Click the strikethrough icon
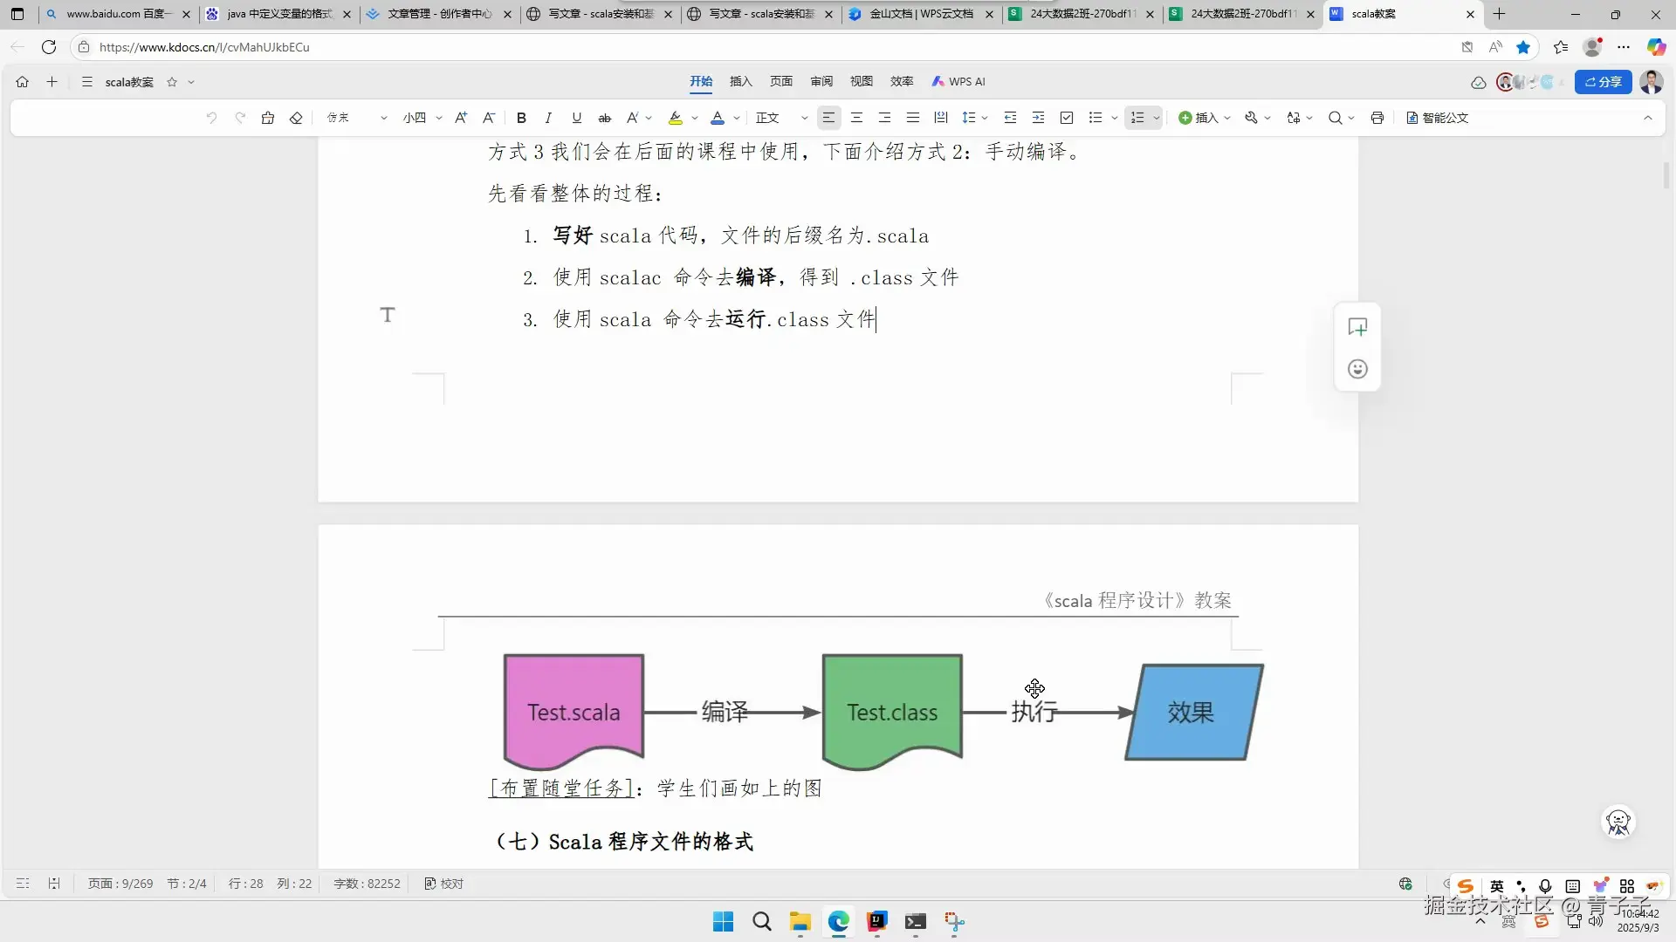The height and width of the screenshot is (942, 1676). click(x=604, y=118)
